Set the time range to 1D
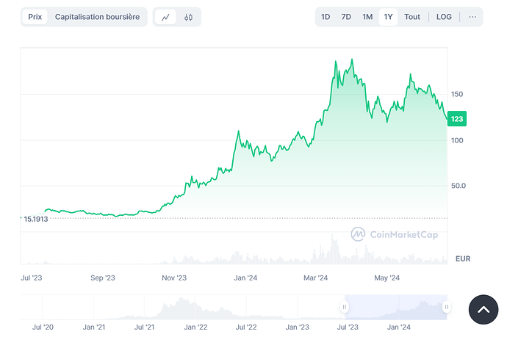 point(326,17)
